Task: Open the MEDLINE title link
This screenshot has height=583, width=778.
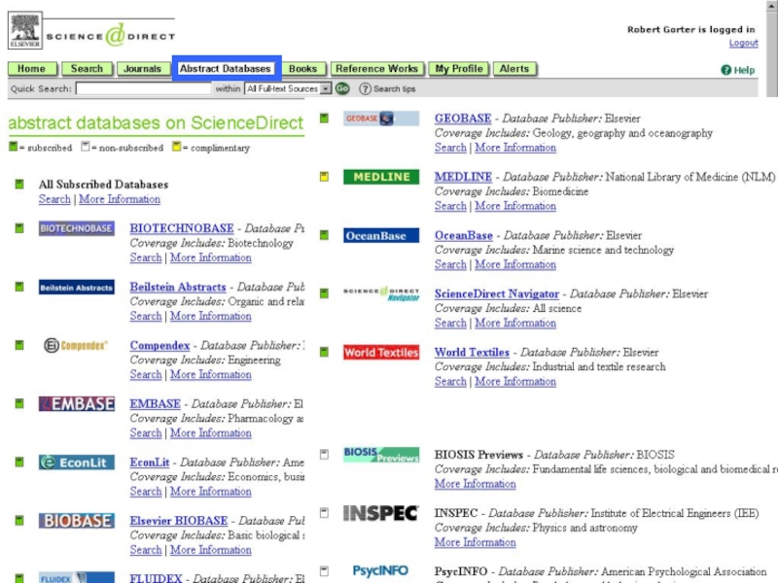Action: coord(464,177)
